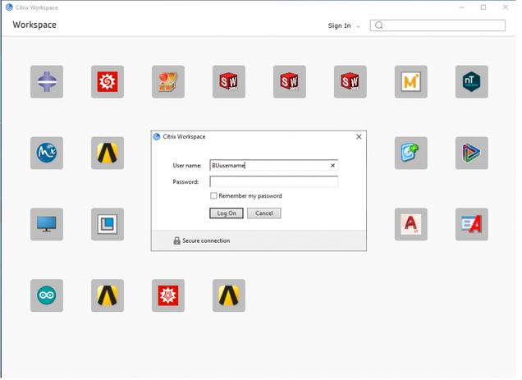Launch the blue square L app icon
The width and height of the screenshot is (522, 380).
(x=108, y=224)
